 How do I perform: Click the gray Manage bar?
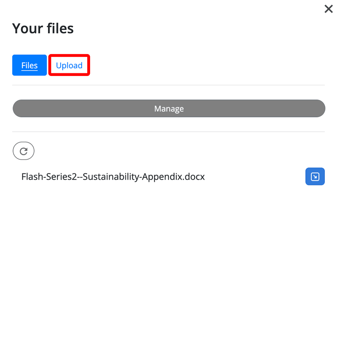pyautogui.click(x=169, y=108)
